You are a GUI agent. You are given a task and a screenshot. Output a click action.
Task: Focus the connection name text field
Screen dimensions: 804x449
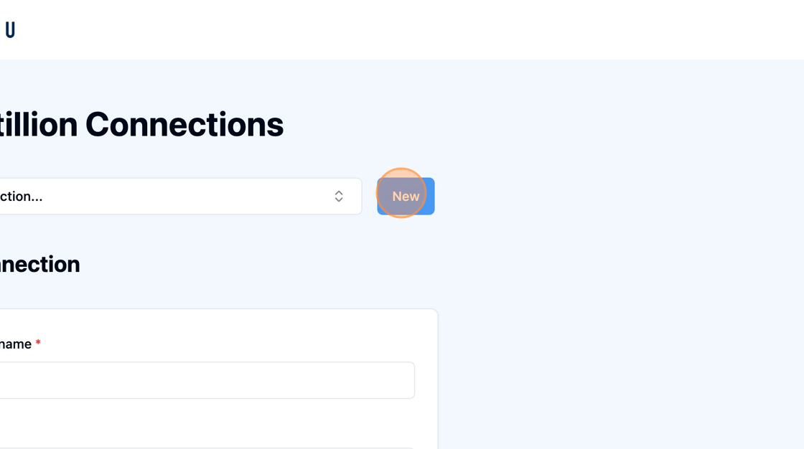(207, 380)
